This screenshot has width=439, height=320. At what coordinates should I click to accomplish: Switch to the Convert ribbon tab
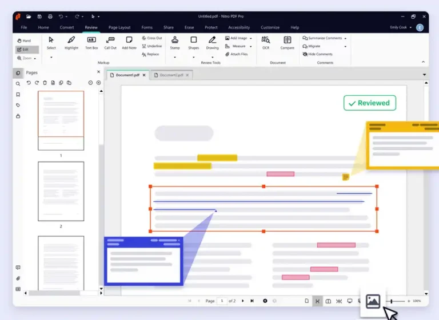[67, 27]
